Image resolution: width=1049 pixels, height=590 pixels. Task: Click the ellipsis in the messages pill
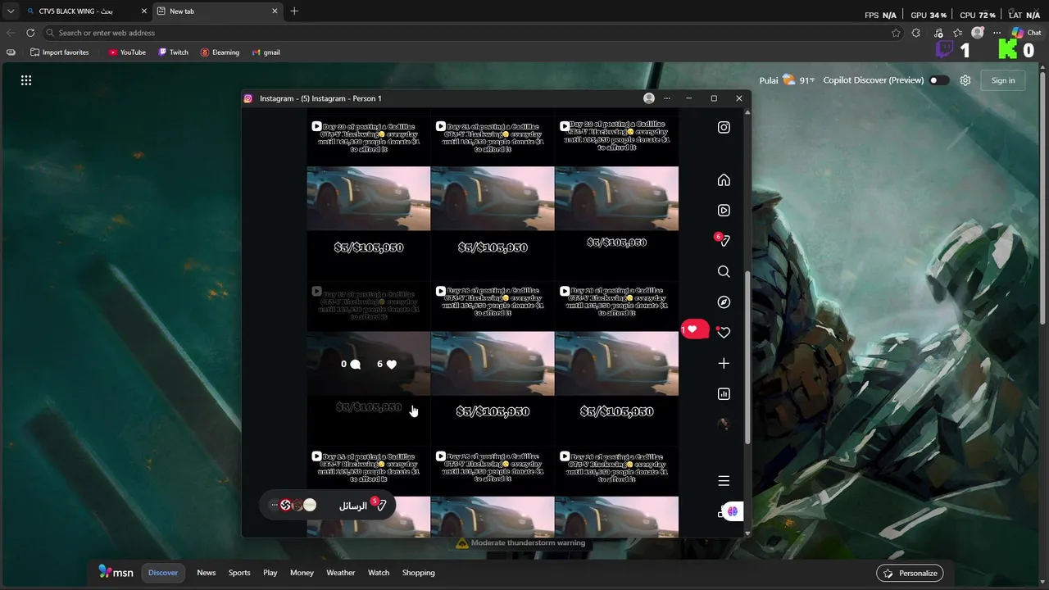(274, 505)
